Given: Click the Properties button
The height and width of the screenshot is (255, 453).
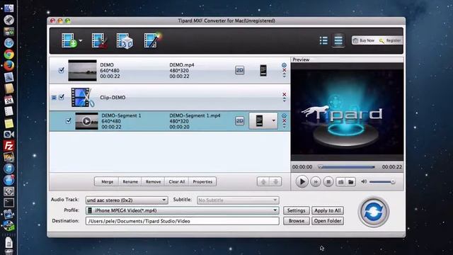Looking at the screenshot, I should click(202, 181).
